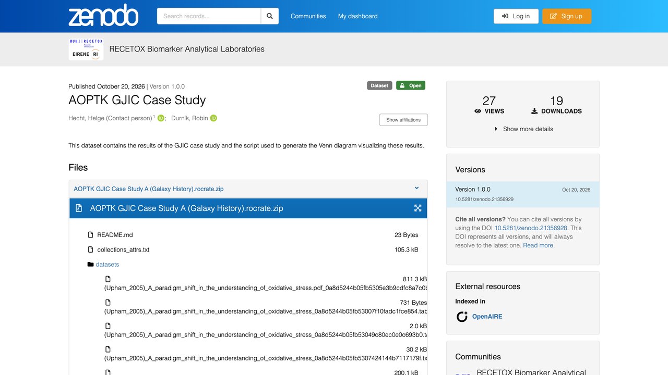This screenshot has width=668, height=375.
Task: Click README.md file name
Action: (115, 235)
